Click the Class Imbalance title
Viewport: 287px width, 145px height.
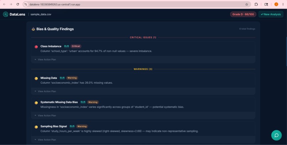(51, 46)
